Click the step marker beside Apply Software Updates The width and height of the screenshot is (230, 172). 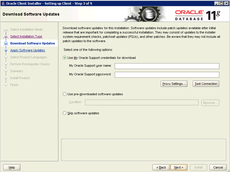6,50
